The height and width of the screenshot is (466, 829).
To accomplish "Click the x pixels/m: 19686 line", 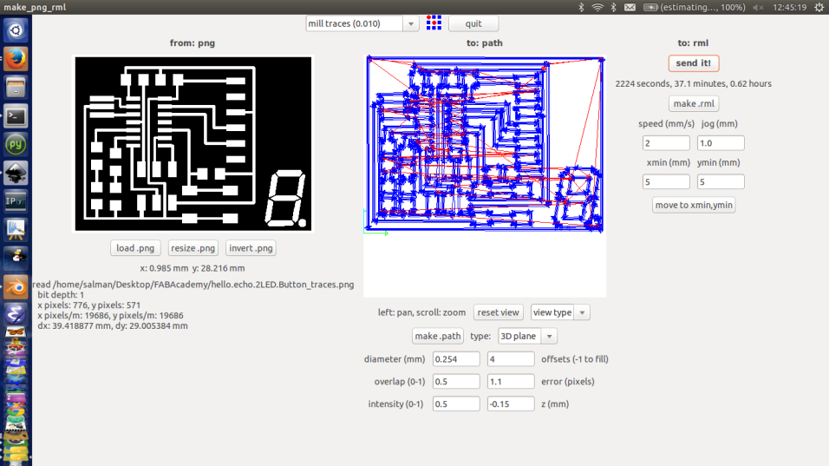I will point(110,315).
